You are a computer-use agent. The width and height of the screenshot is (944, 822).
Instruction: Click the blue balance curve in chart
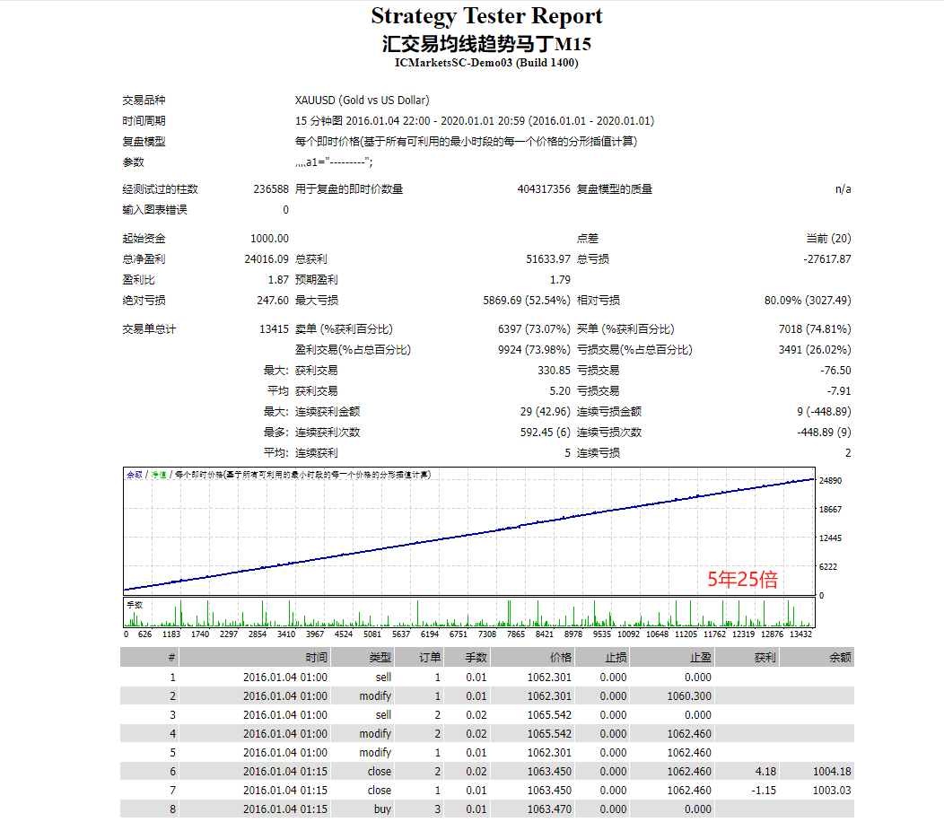tap(469, 535)
